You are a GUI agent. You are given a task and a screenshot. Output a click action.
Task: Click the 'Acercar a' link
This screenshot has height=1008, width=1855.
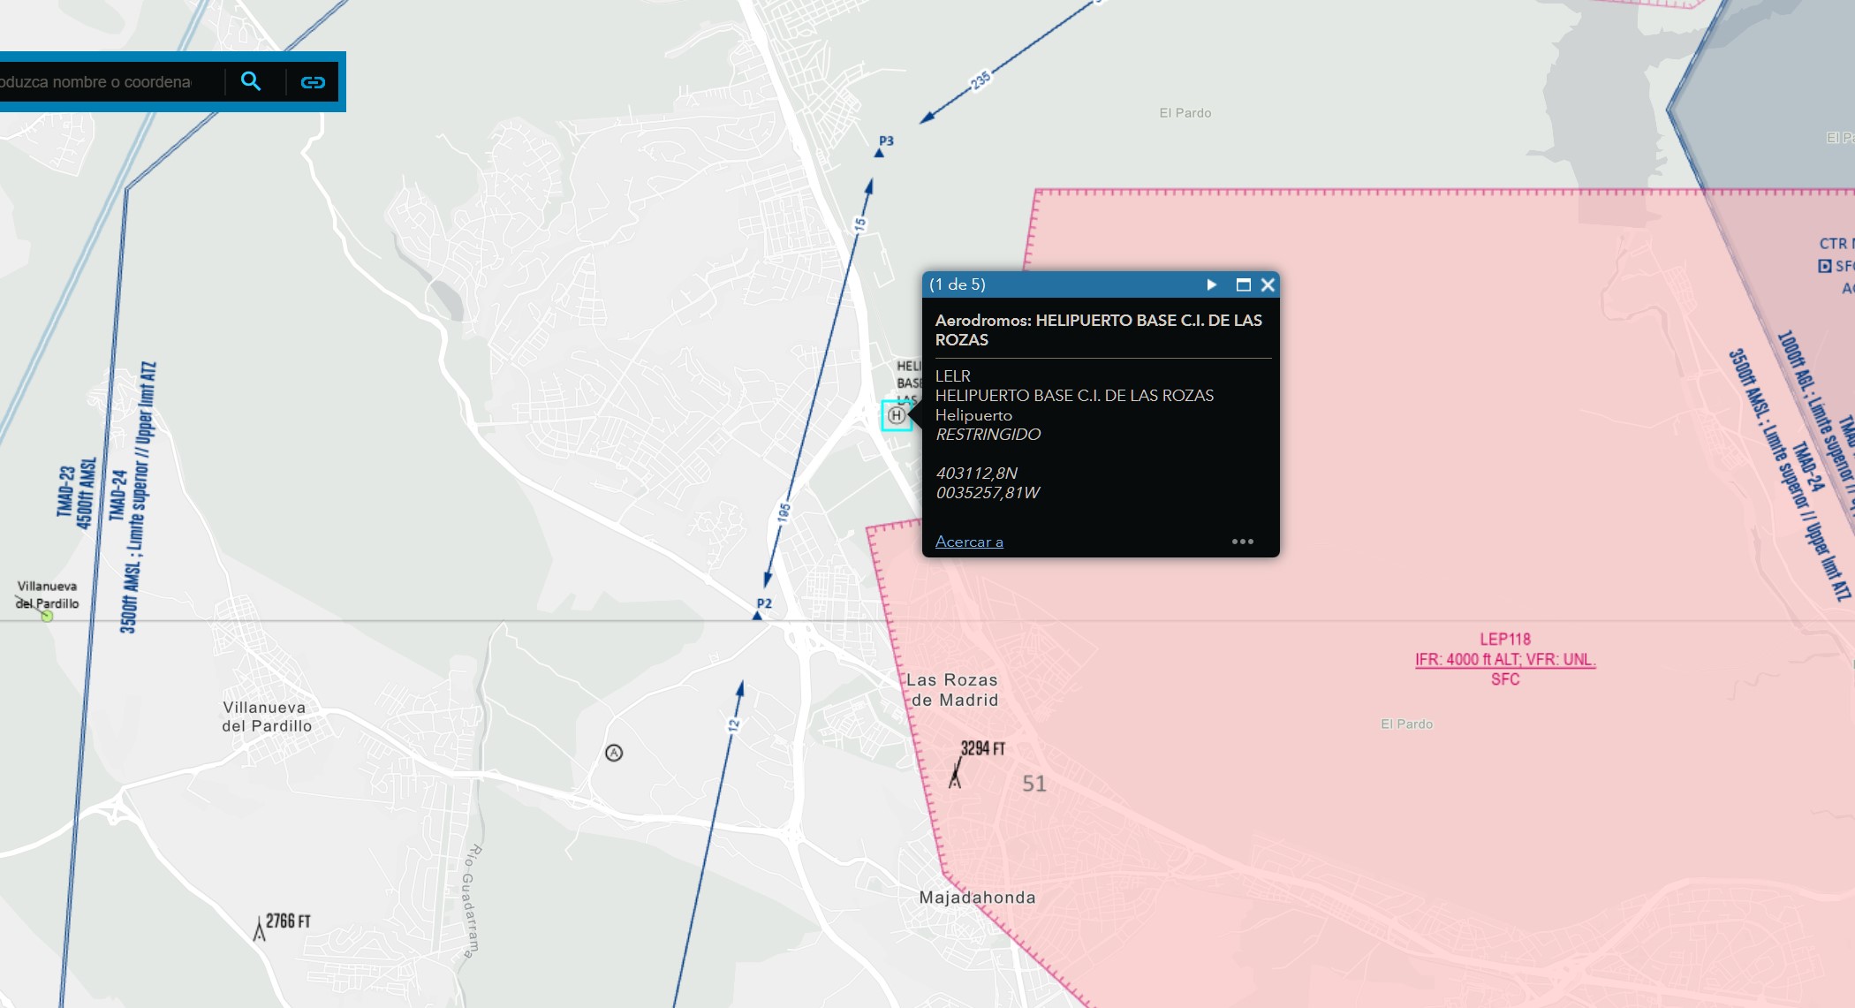tap(969, 542)
